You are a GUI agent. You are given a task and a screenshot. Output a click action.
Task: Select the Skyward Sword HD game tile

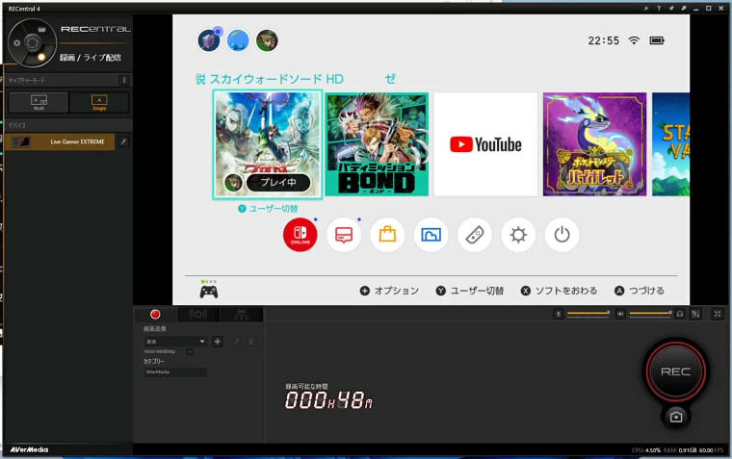click(268, 144)
